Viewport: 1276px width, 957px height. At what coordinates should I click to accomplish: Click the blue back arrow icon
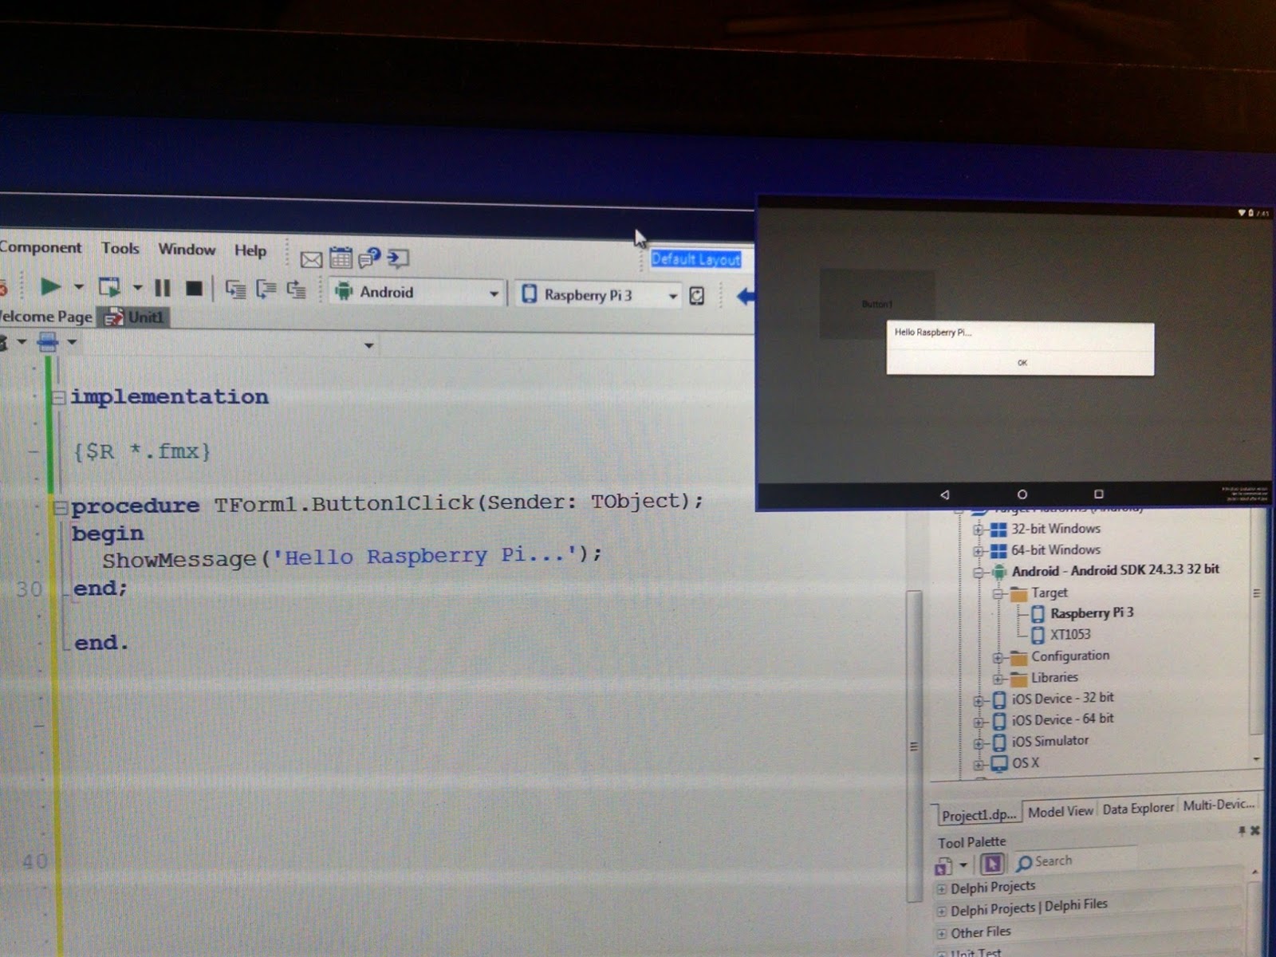(745, 297)
